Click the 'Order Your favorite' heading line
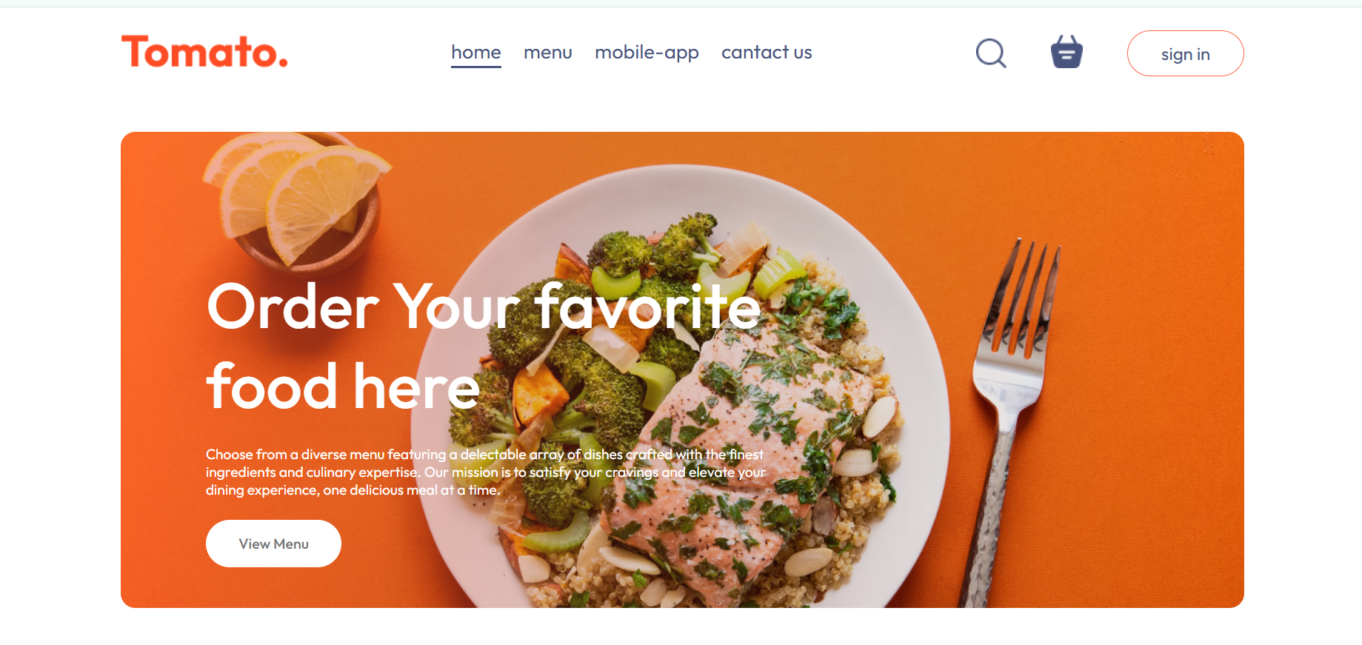 click(x=484, y=307)
